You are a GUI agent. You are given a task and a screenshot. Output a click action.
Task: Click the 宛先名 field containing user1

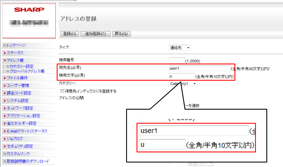(199, 68)
